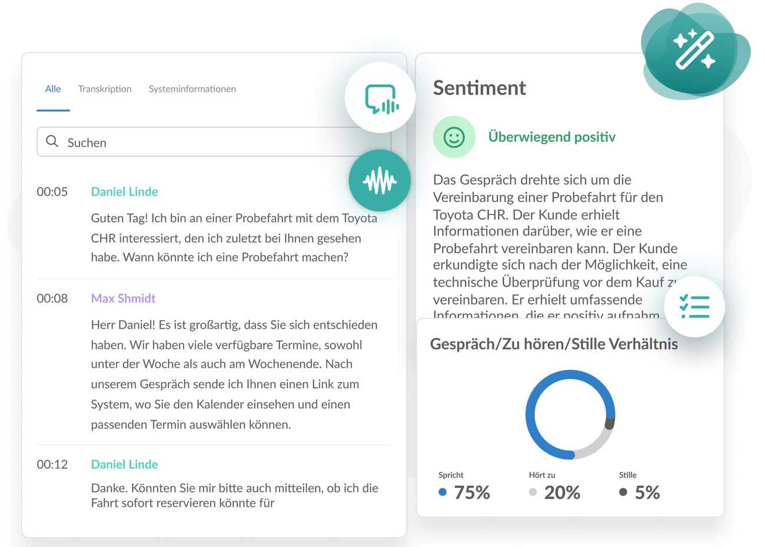The image size is (765, 547).
Task: Click the donut chart ring
Action: click(x=530, y=415)
